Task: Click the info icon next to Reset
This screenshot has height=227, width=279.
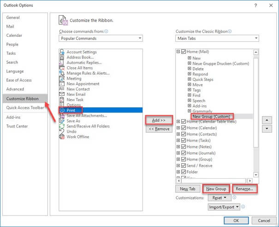Action: [x=234, y=198]
